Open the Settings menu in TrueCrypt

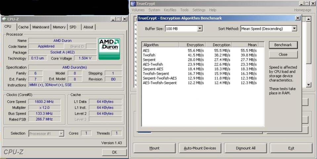pos(199,10)
